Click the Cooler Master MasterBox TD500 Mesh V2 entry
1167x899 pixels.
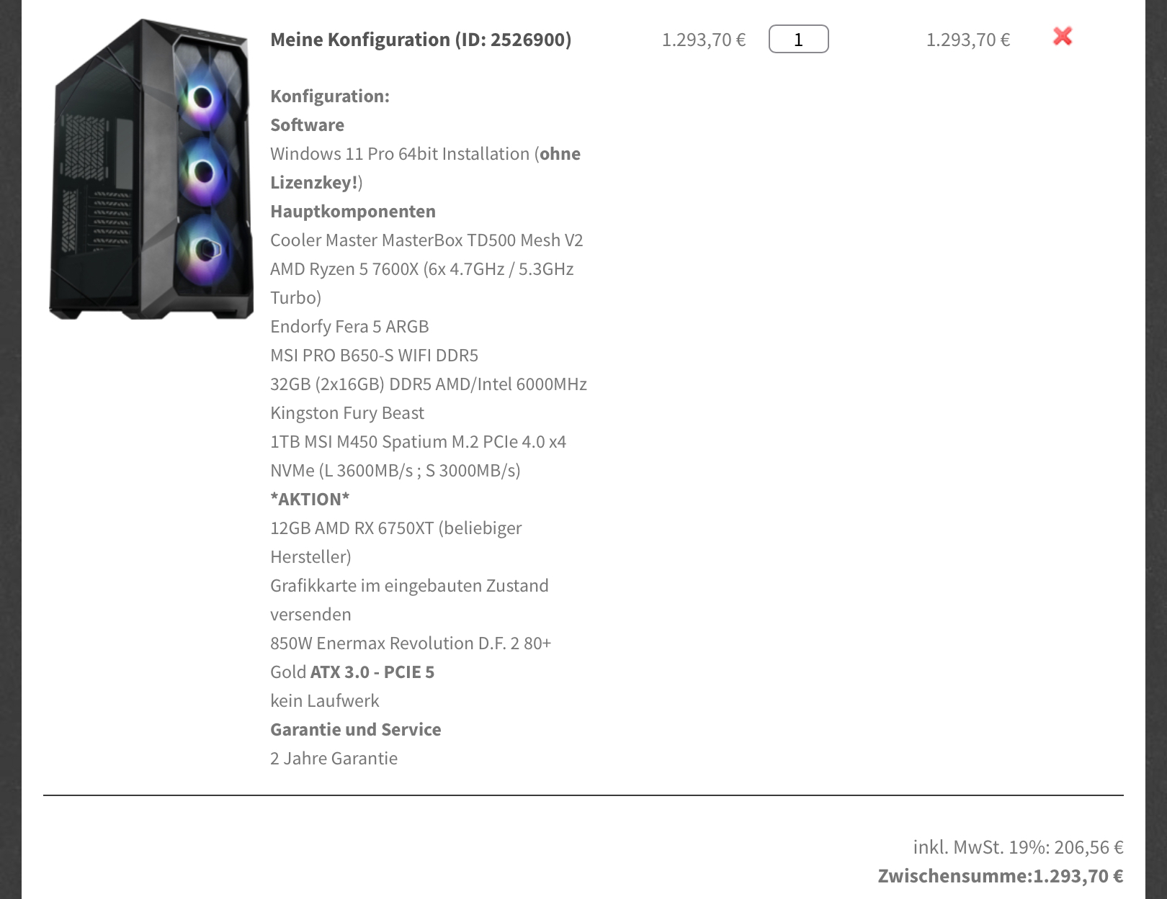(x=426, y=240)
